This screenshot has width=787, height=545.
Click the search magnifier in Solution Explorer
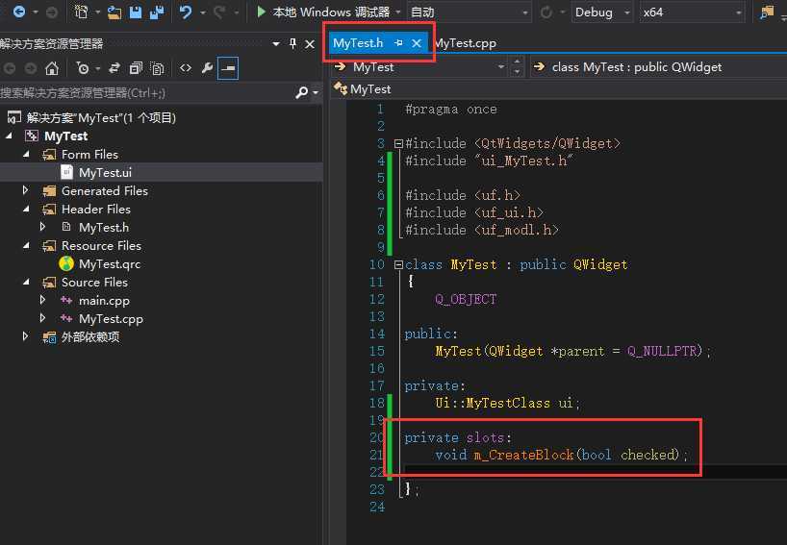pyautogui.click(x=302, y=92)
